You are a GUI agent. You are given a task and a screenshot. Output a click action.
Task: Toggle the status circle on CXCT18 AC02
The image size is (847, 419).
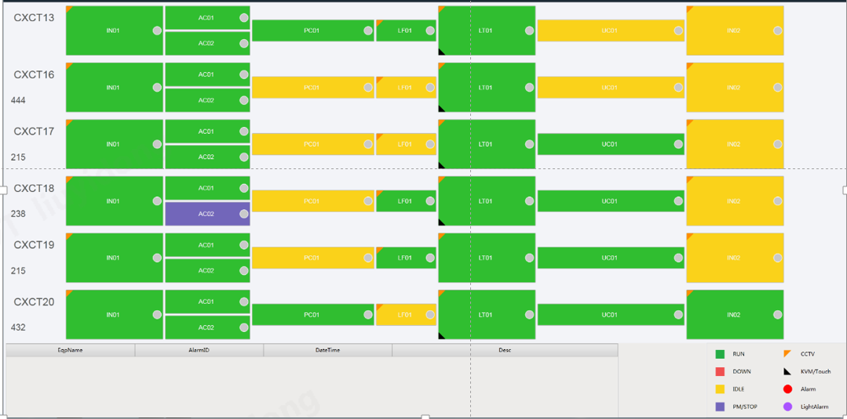coord(244,214)
